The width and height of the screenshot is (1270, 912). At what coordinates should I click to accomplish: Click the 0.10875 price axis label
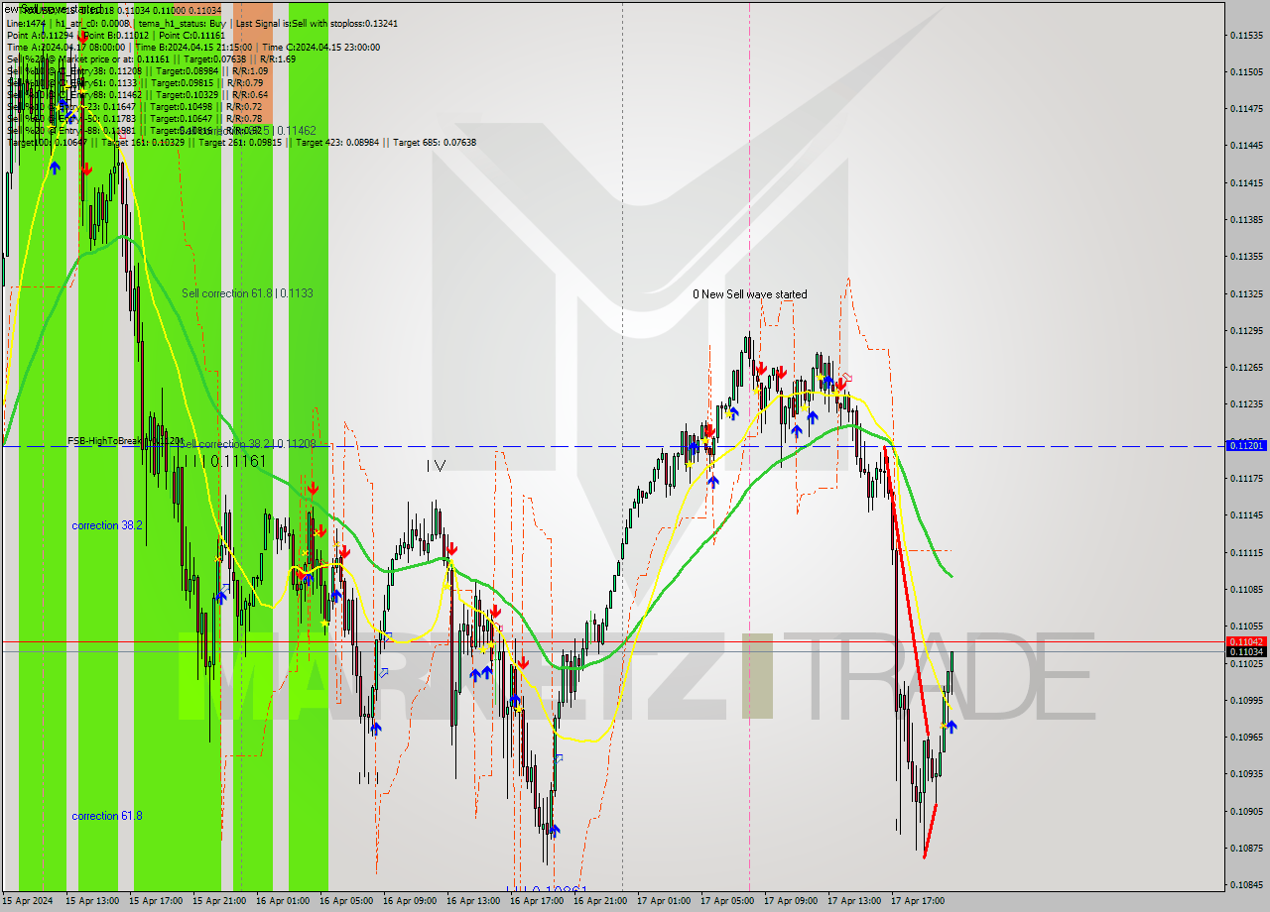tap(1247, 848)
